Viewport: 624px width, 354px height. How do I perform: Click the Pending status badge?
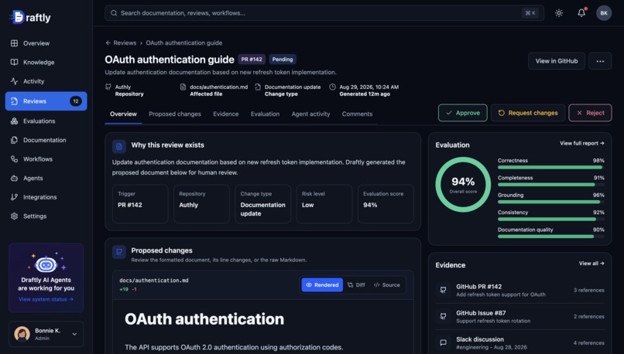pyautogui.click(x=283, y=60)
